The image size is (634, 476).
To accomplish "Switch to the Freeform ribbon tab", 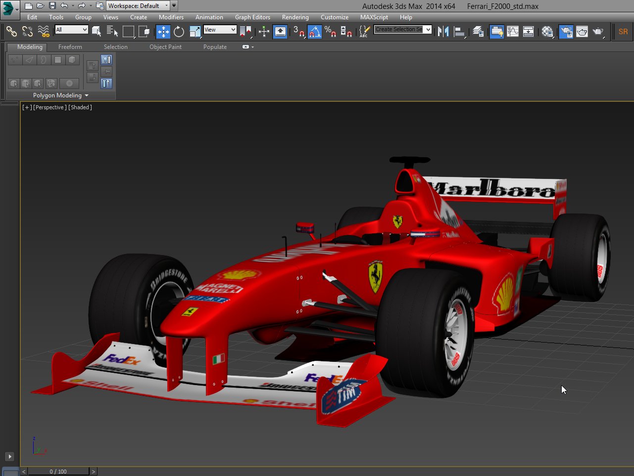I will point(69,46).
